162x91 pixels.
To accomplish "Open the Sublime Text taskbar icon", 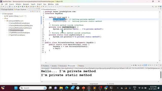I will point(94,88).
